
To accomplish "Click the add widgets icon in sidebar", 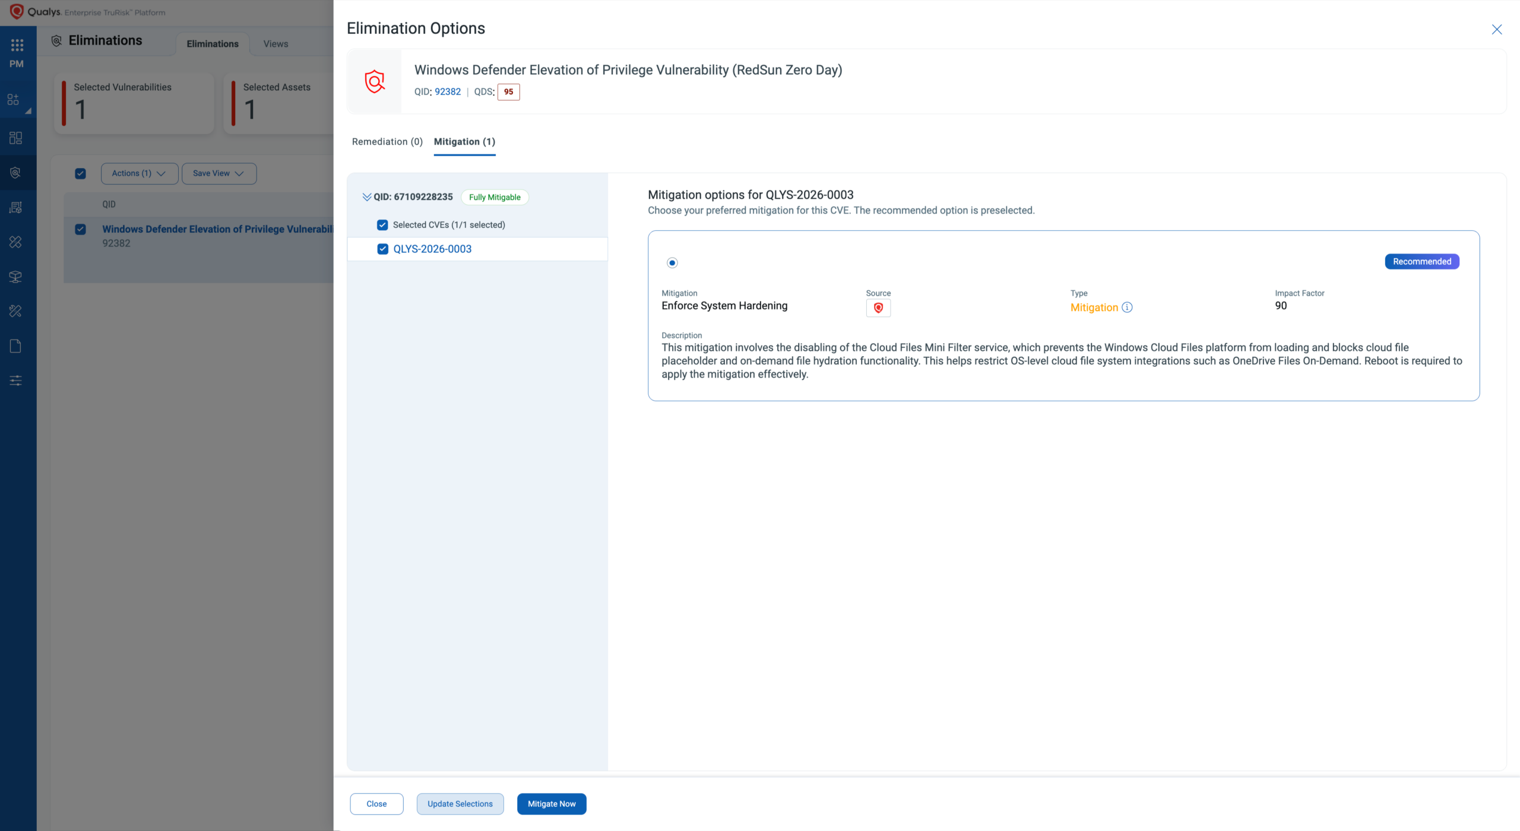I will 13,99.
